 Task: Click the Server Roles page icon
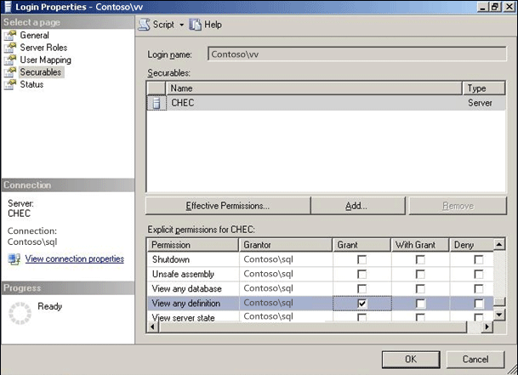(10, 48)
